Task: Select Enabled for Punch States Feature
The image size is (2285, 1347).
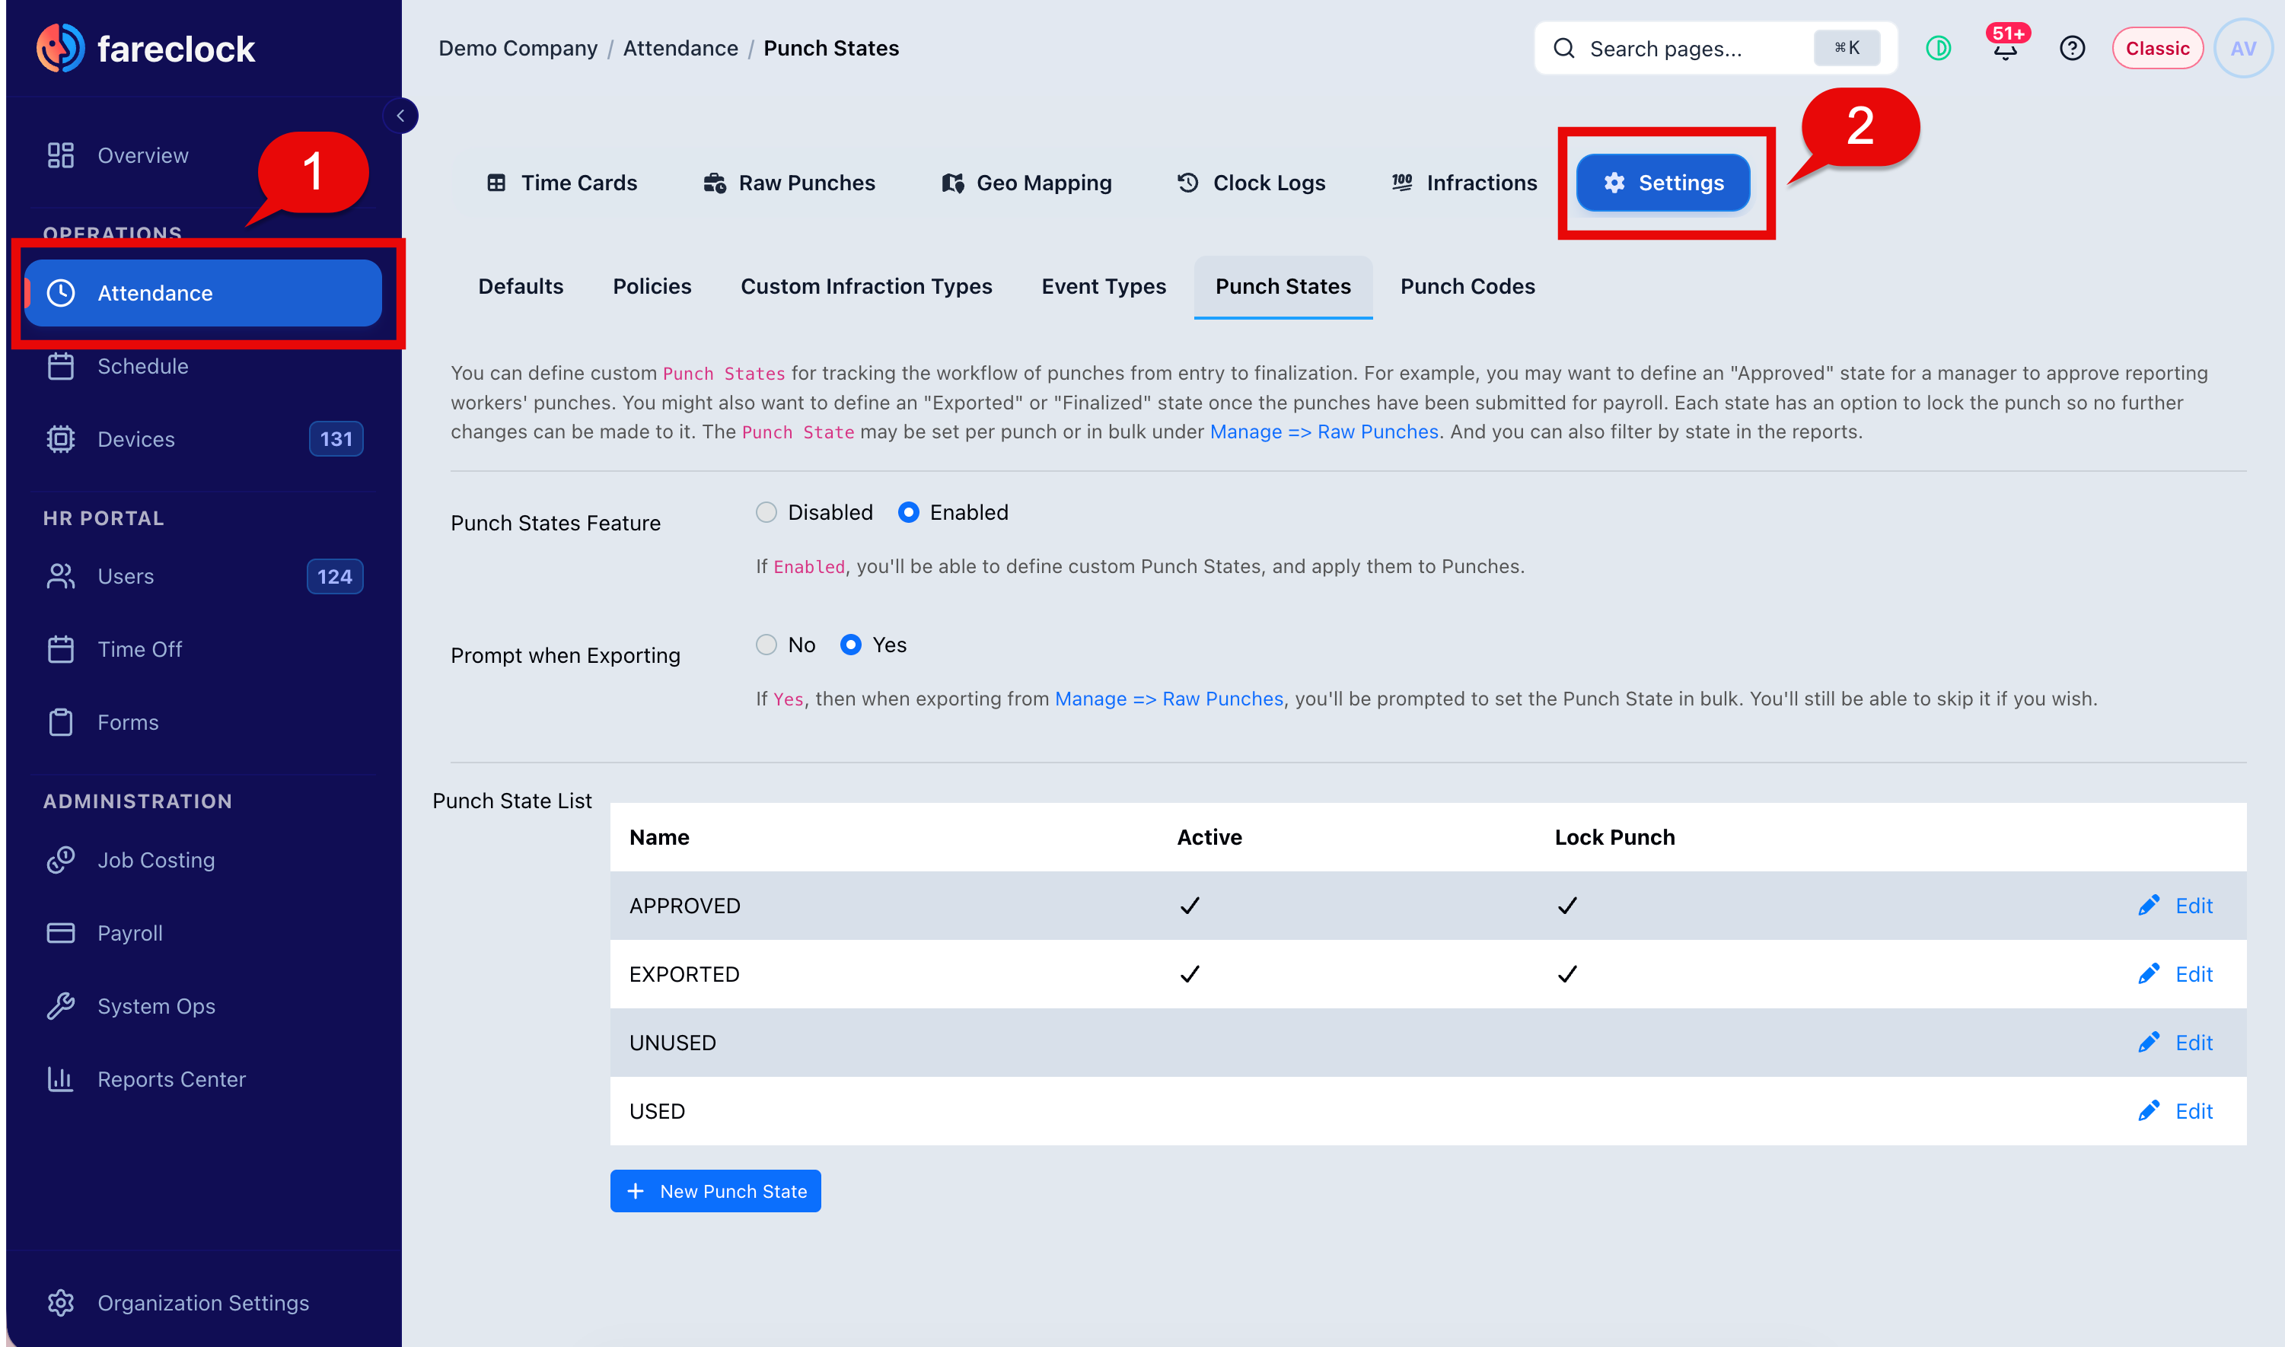Action: 908,513
